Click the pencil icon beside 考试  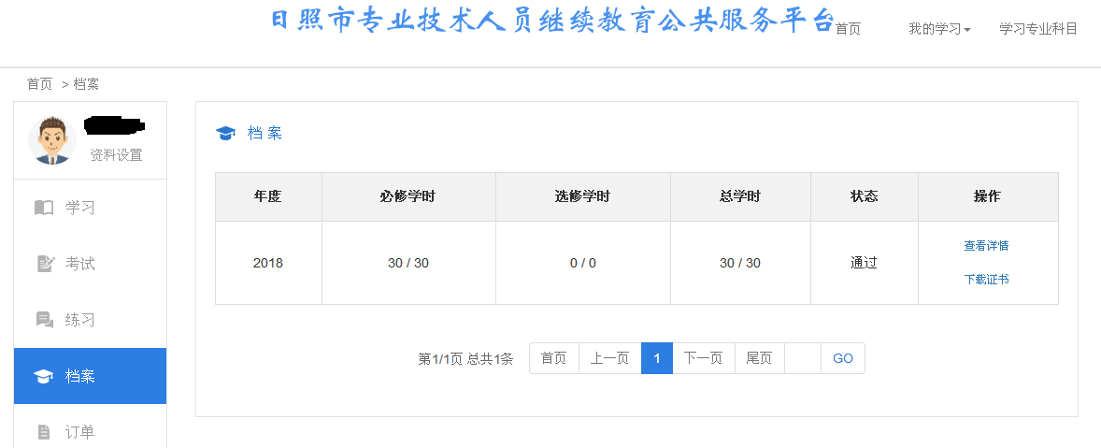(44, 264)
